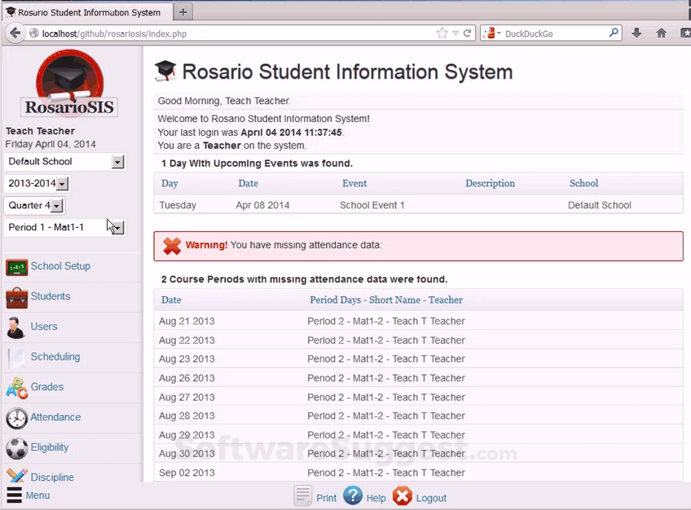Expand the Quarter 4 marking period dropdown
691x510 pixels.
coord(57,206)
